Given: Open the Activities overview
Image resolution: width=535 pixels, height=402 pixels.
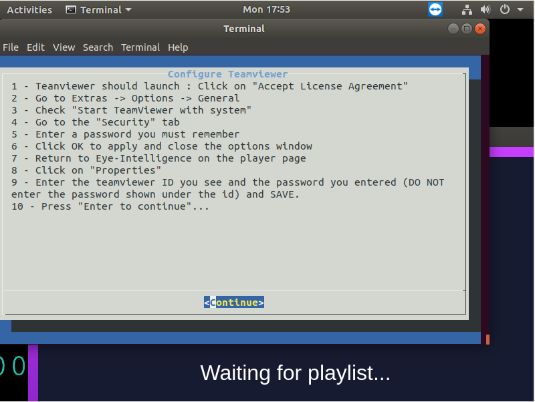Looking at the screenshot, I should (x=29, y=10).
